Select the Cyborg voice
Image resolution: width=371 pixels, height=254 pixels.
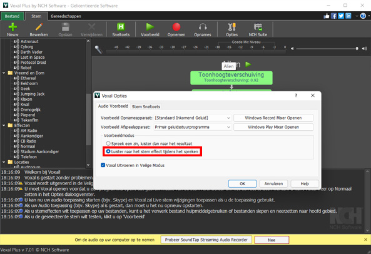27,46
